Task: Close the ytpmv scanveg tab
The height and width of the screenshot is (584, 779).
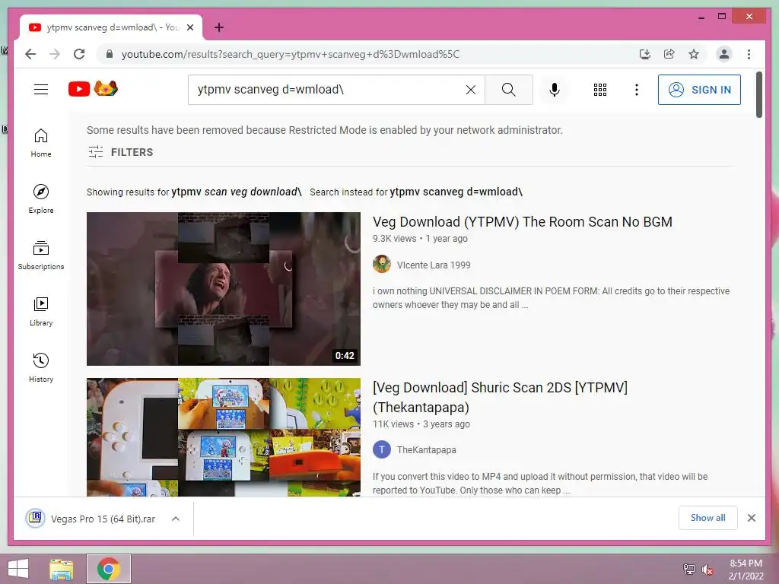Action: [189, 28]
